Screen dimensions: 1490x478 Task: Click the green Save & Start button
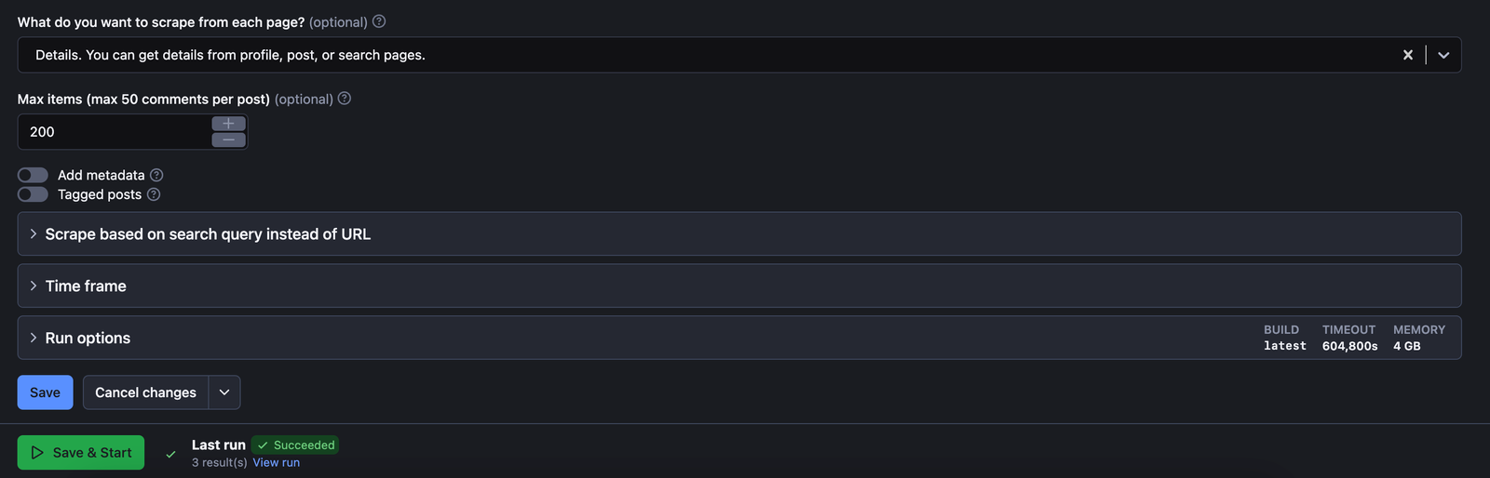[x=81, y=453]
